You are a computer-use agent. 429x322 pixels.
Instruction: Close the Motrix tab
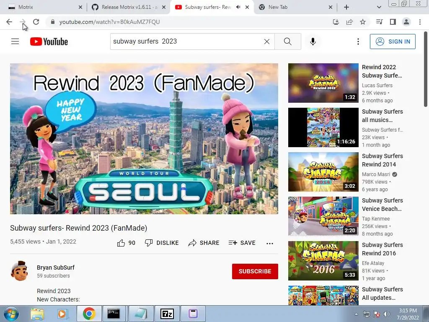[80, 7]
